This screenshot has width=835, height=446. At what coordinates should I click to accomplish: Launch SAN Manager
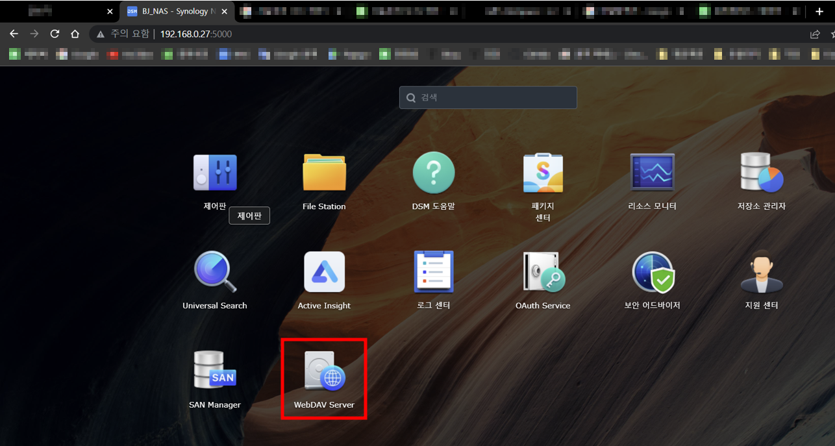[x=215, y=370]
